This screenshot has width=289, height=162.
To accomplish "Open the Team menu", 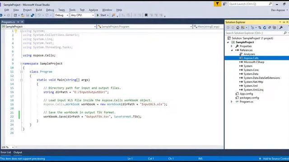I will [61, 10].
